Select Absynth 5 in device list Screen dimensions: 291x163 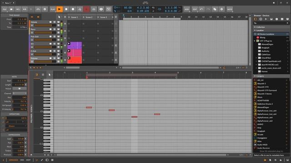tap(261, 83)
